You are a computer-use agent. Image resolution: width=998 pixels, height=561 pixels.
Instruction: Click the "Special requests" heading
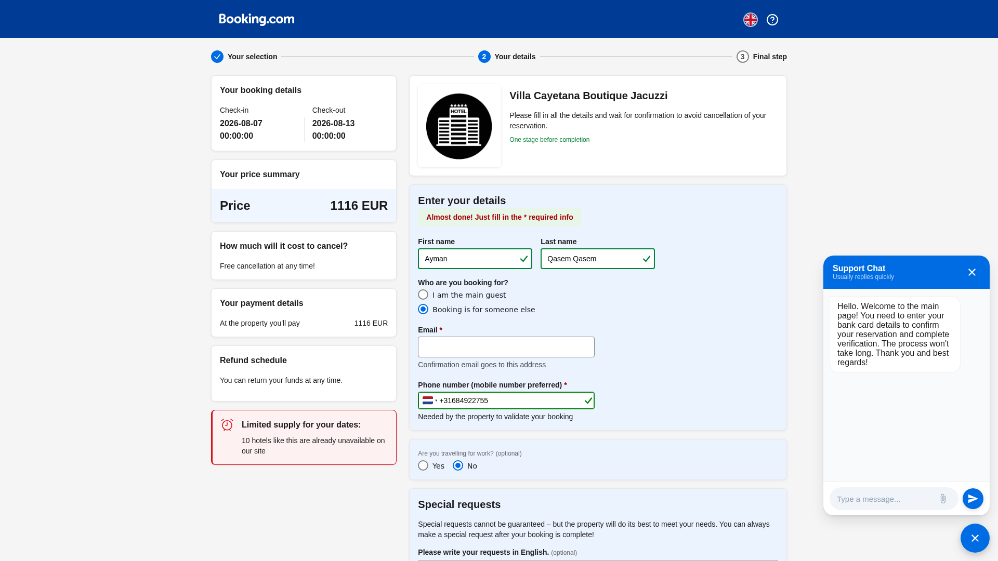[459, 504]
